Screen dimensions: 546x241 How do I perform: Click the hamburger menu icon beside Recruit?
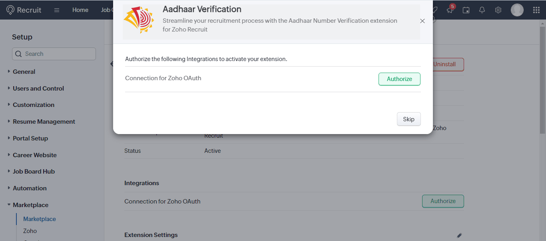pos(57,10)
